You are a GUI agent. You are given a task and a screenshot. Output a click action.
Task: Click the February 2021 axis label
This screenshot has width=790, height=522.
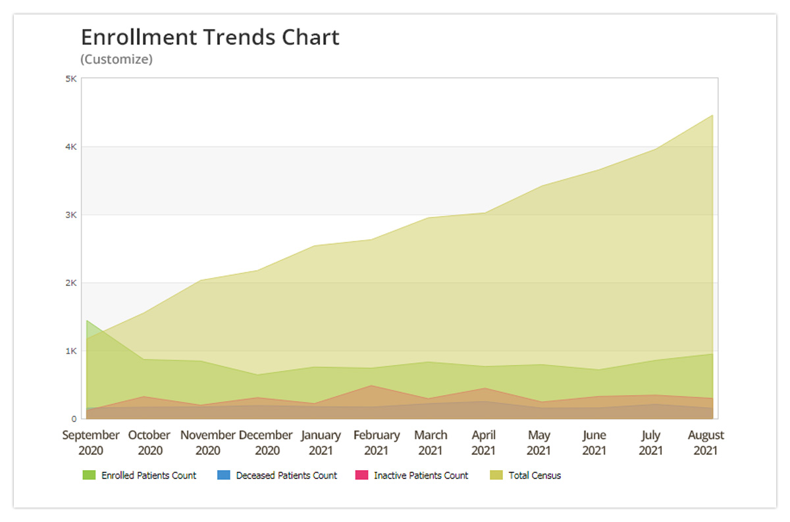(376, 442)
